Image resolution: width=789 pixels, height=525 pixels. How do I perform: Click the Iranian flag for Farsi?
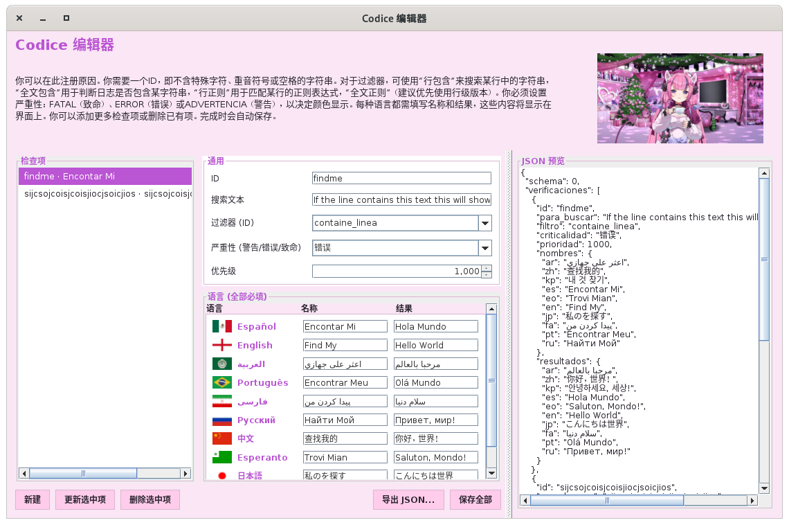221,401
